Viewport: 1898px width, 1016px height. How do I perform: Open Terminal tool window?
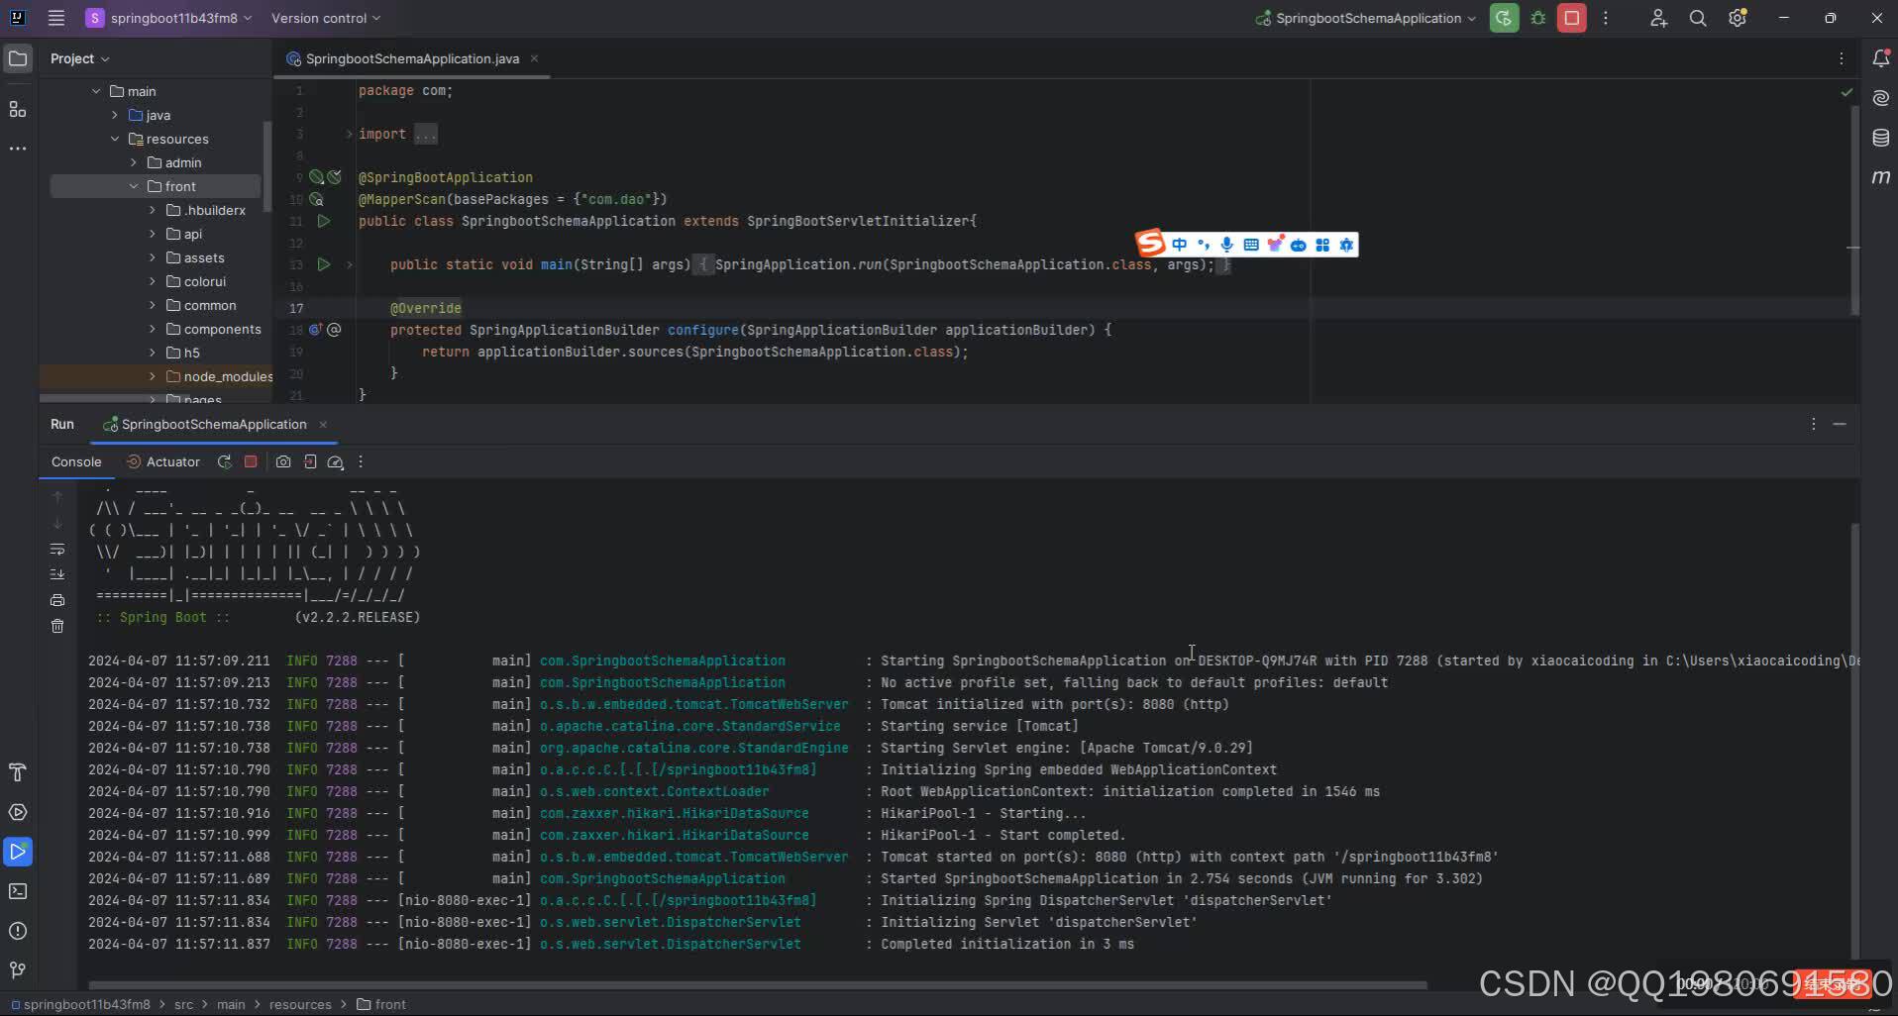coord(18,891)
